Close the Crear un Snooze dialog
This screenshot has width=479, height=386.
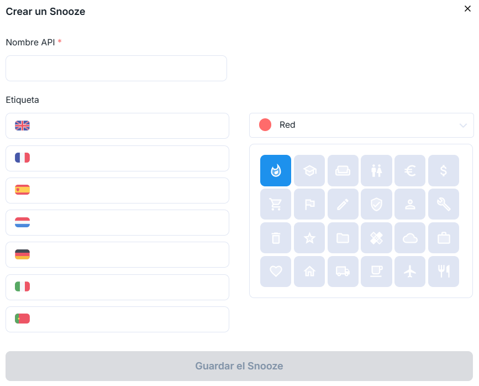pos(468,8)
